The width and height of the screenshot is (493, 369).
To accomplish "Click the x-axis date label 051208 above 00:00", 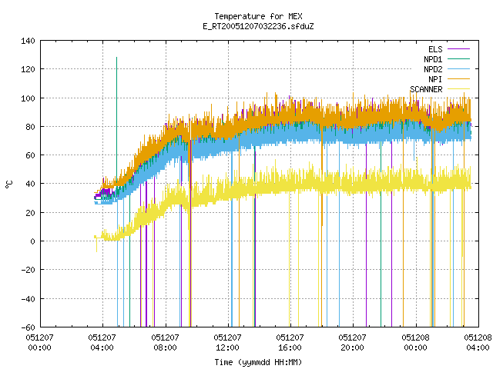I will [x=415, y=337].
